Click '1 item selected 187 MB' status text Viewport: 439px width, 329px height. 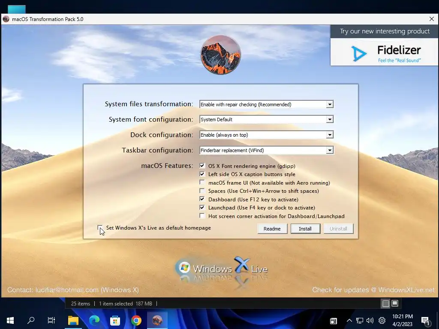click(126, 304)
